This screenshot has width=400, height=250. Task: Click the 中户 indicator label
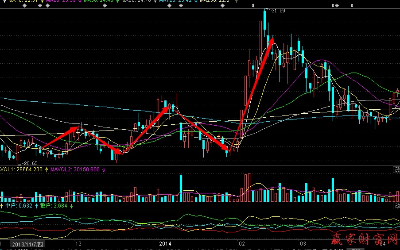click(x=10, y=205)
